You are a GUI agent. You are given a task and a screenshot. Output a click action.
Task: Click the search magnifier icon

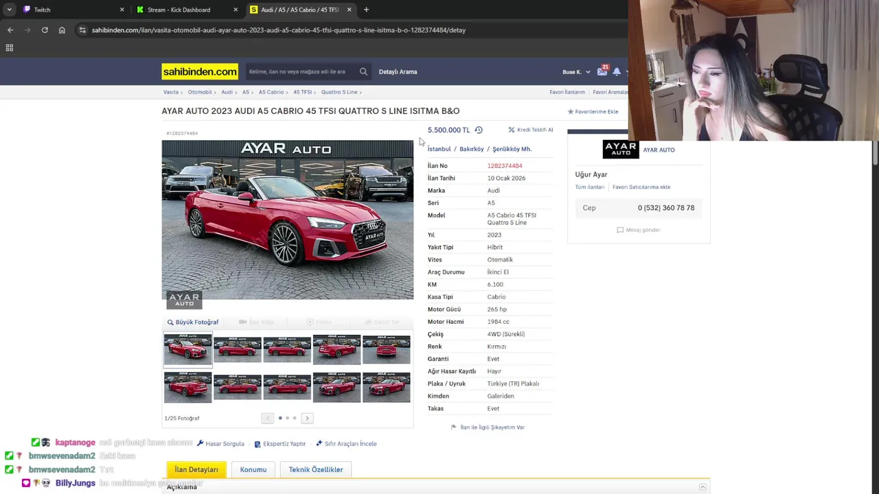pyautogui.click(x=363, y=71)
